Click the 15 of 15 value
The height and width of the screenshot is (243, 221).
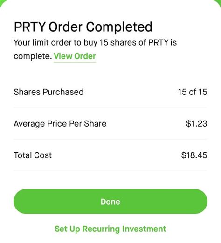click(193, 92)
